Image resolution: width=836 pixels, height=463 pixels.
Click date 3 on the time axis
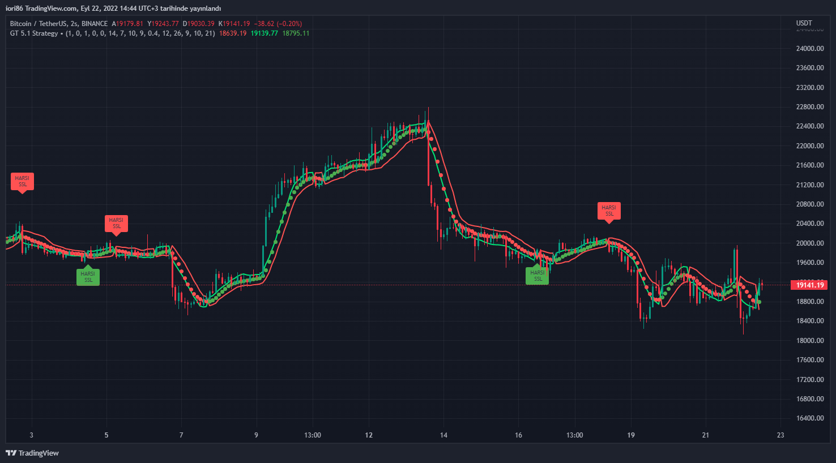pos(32,435)
